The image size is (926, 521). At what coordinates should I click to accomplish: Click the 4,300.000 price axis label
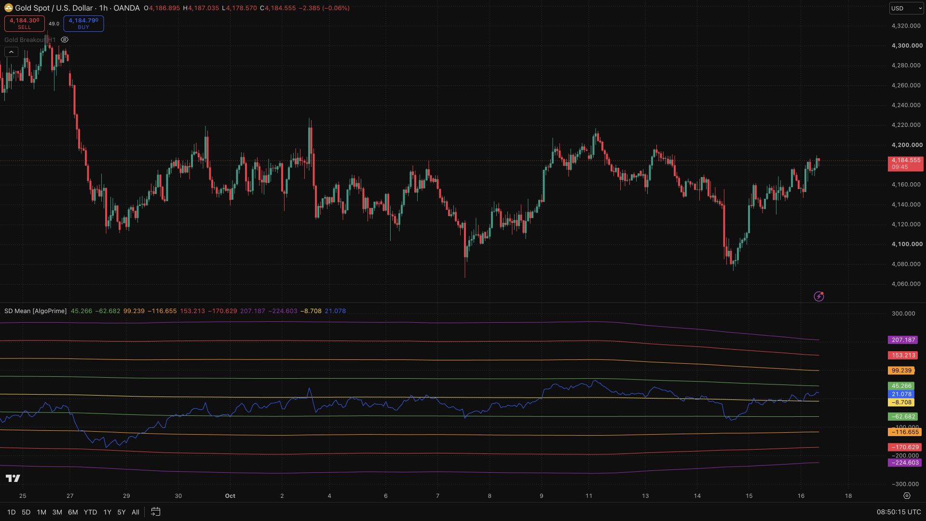pos(907,45)
